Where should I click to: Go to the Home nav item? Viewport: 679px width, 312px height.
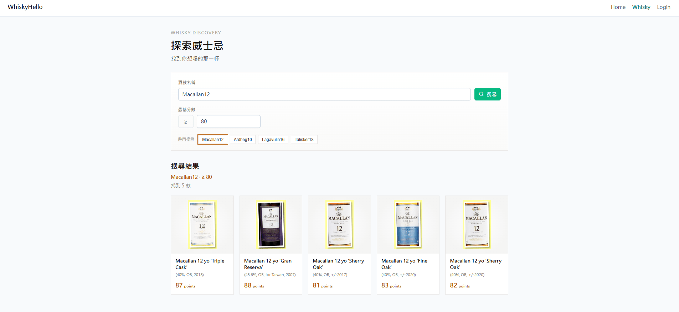618,7
